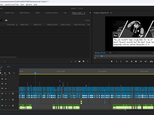The image size is (154, 115).
Task: Open the Fit zoom level dropdown
Action: (x=113, y=53)
